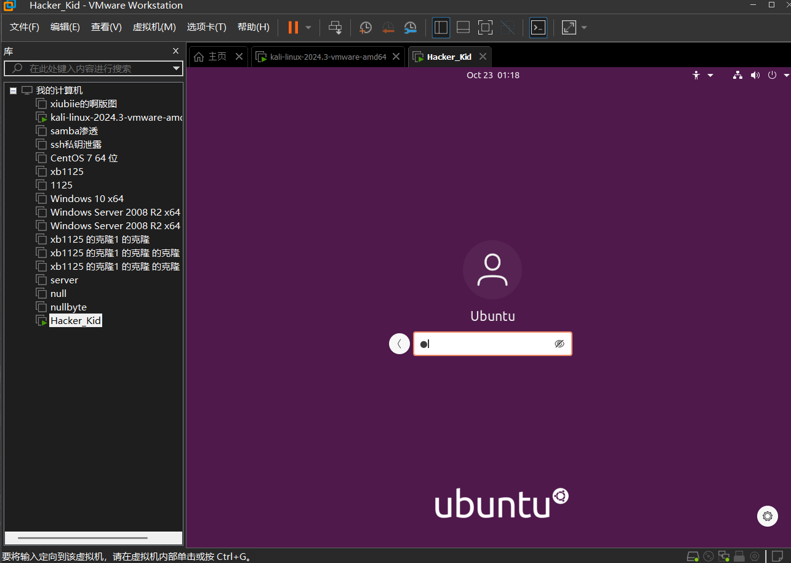The height and width of the screenshot is (563, 791).
Task: Click the session settings gear button
Action: click(767, 516)
